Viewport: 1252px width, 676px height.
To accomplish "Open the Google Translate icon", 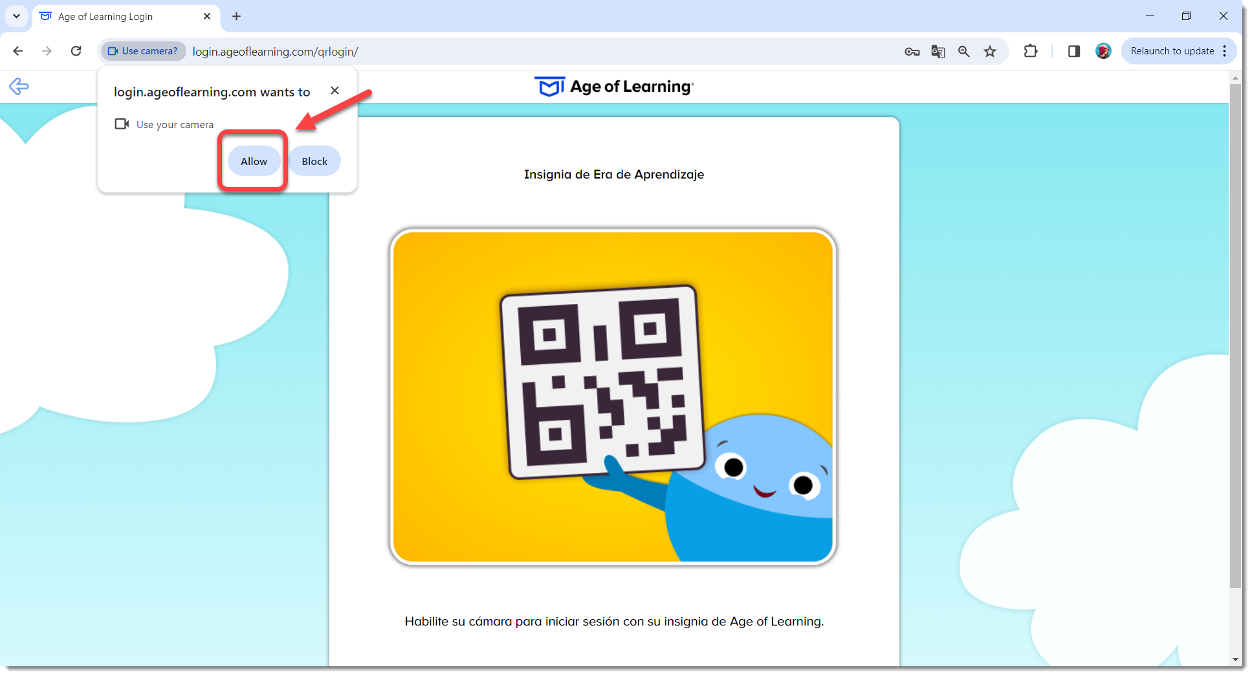I will coord(938,52).
